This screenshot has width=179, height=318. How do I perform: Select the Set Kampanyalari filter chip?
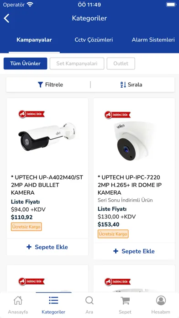(x=77, y=64)
